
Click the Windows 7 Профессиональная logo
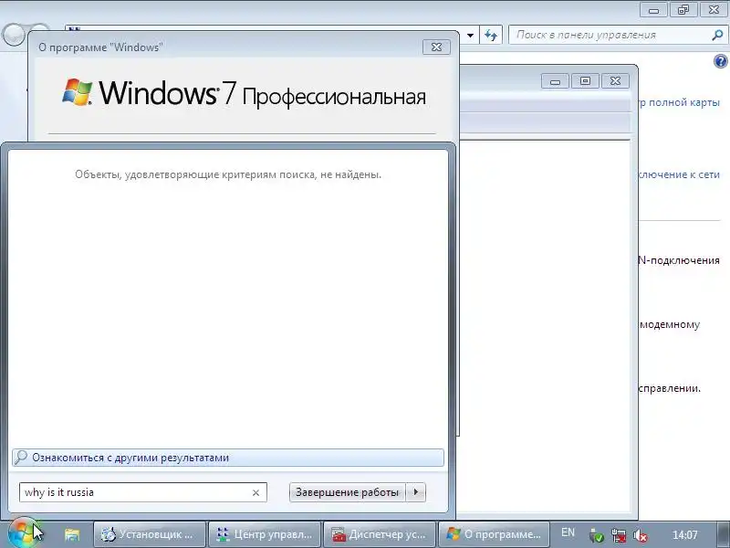[x=244, y=94]
